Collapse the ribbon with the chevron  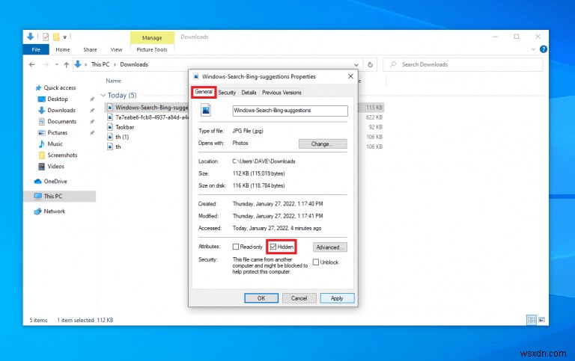click(x=533, y=49)
